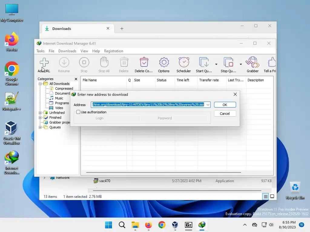
Task: Switch Explorer to details view
Action: (265, 196)
